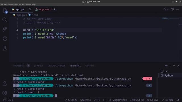
Task: Open the Manage gear icon
Action: point(5,93)
